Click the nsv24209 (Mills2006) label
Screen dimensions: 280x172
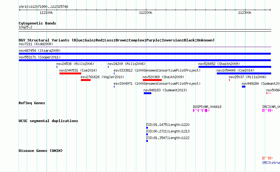coord(126,64)
